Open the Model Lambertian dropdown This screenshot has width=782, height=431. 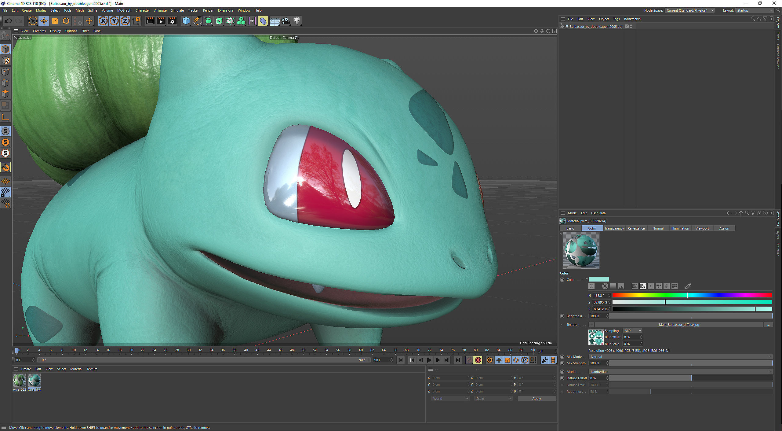[681, 372]
